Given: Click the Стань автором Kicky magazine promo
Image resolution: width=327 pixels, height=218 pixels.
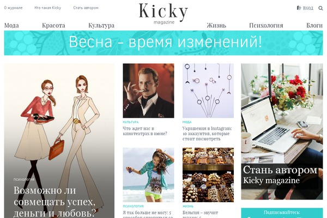Looking at the screenshot, I should pyautogui.click(x=282, y=131).
